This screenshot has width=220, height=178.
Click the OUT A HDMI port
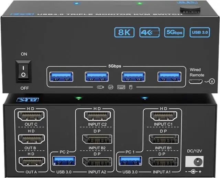(x=32, y=161)
